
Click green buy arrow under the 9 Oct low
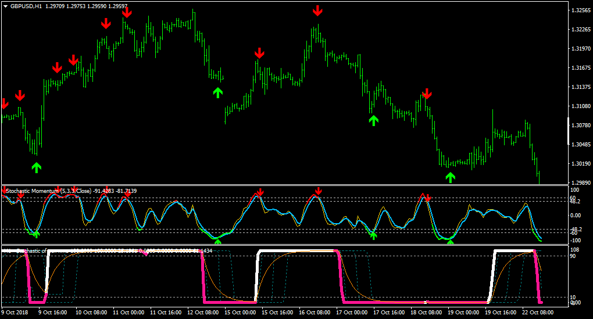click(x=36, y=167)
